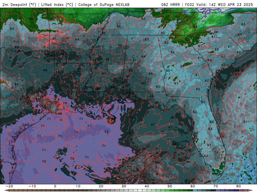The height and width of the screenshot is (192, 257).
Task: Click the '06Z HRRR' model run label
Action: (x=171, y=4)
